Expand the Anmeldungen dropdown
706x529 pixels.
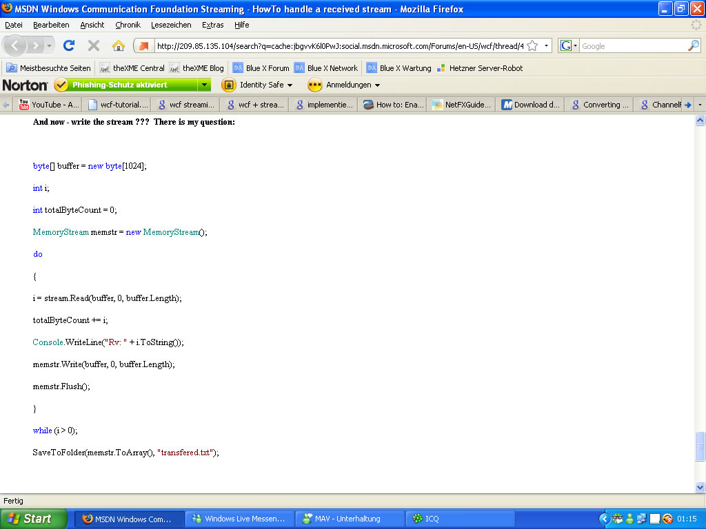[377, 85]
